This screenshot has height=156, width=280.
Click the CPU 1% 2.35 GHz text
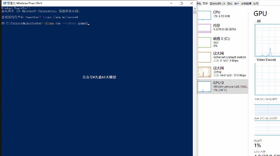point(222,16)
